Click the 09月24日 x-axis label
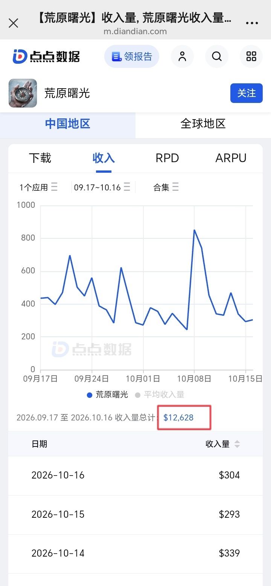 91,379
